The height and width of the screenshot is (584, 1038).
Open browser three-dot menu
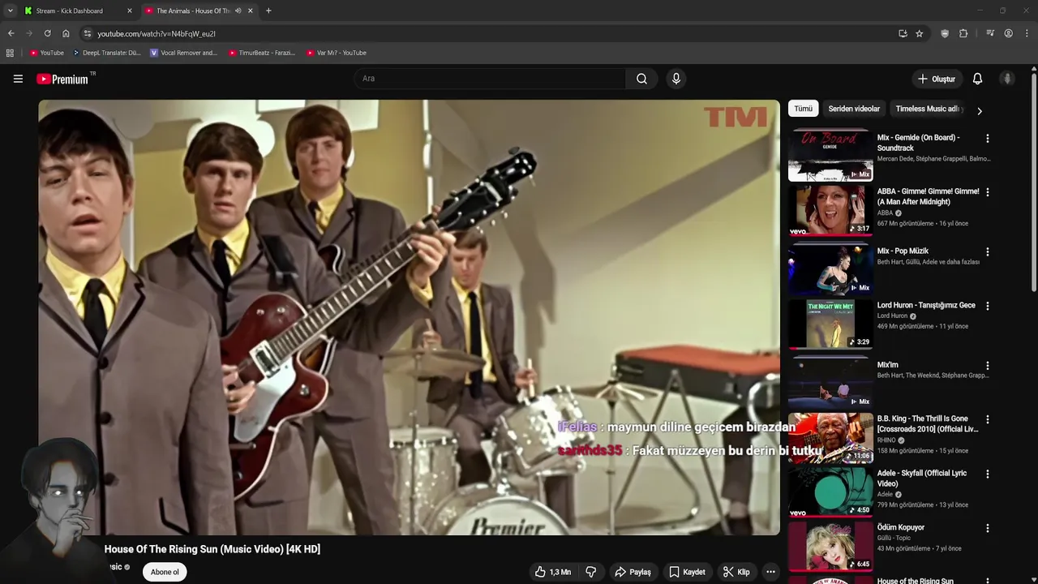pyautogui.click(x=1027, y=33)
